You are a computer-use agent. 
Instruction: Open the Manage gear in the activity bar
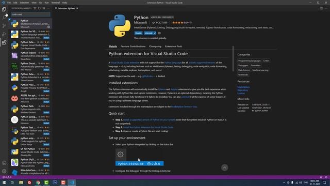(x=4, y=171)
